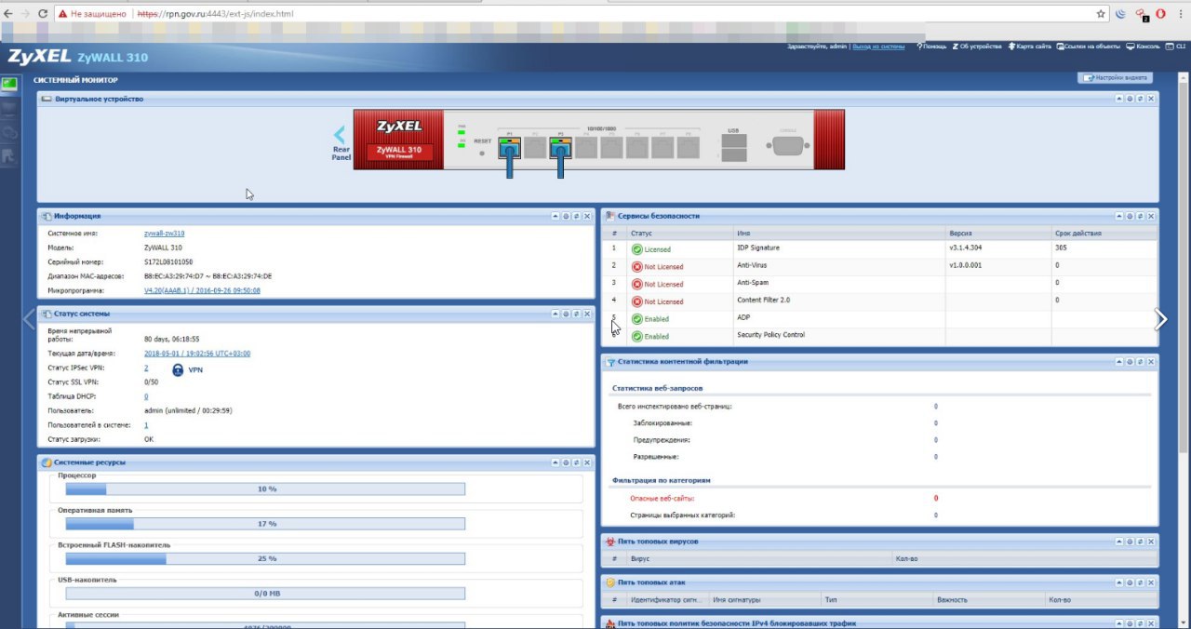
Task: Sort by Статус column header
Action: [x=680, y=233]
